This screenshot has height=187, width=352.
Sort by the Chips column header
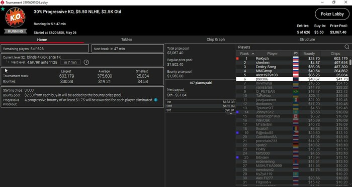point(335,54)
